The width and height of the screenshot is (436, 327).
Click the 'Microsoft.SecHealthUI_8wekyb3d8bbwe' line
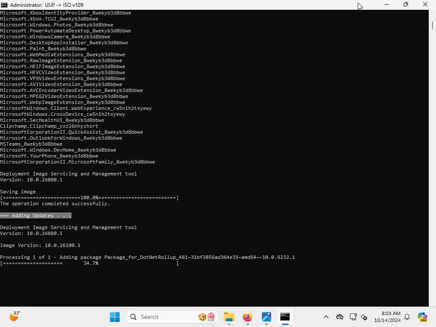52,120
